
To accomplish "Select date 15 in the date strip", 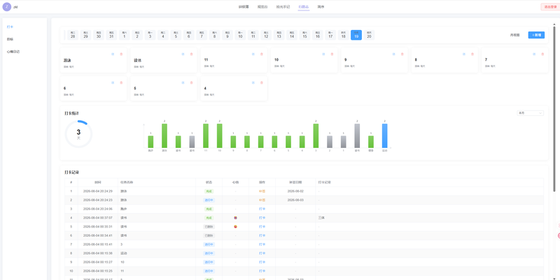I will (x=304, y=35).
